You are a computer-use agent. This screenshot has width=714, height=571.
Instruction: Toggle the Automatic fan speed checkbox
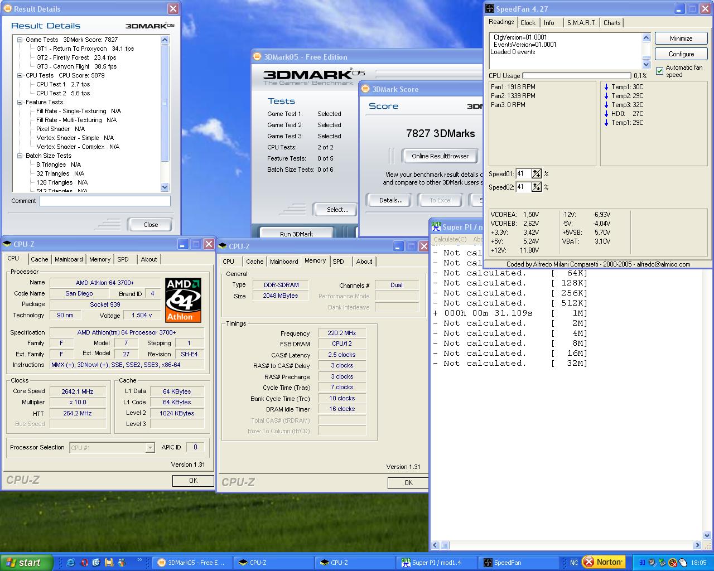pyautogui.click(x=659, y=71)
